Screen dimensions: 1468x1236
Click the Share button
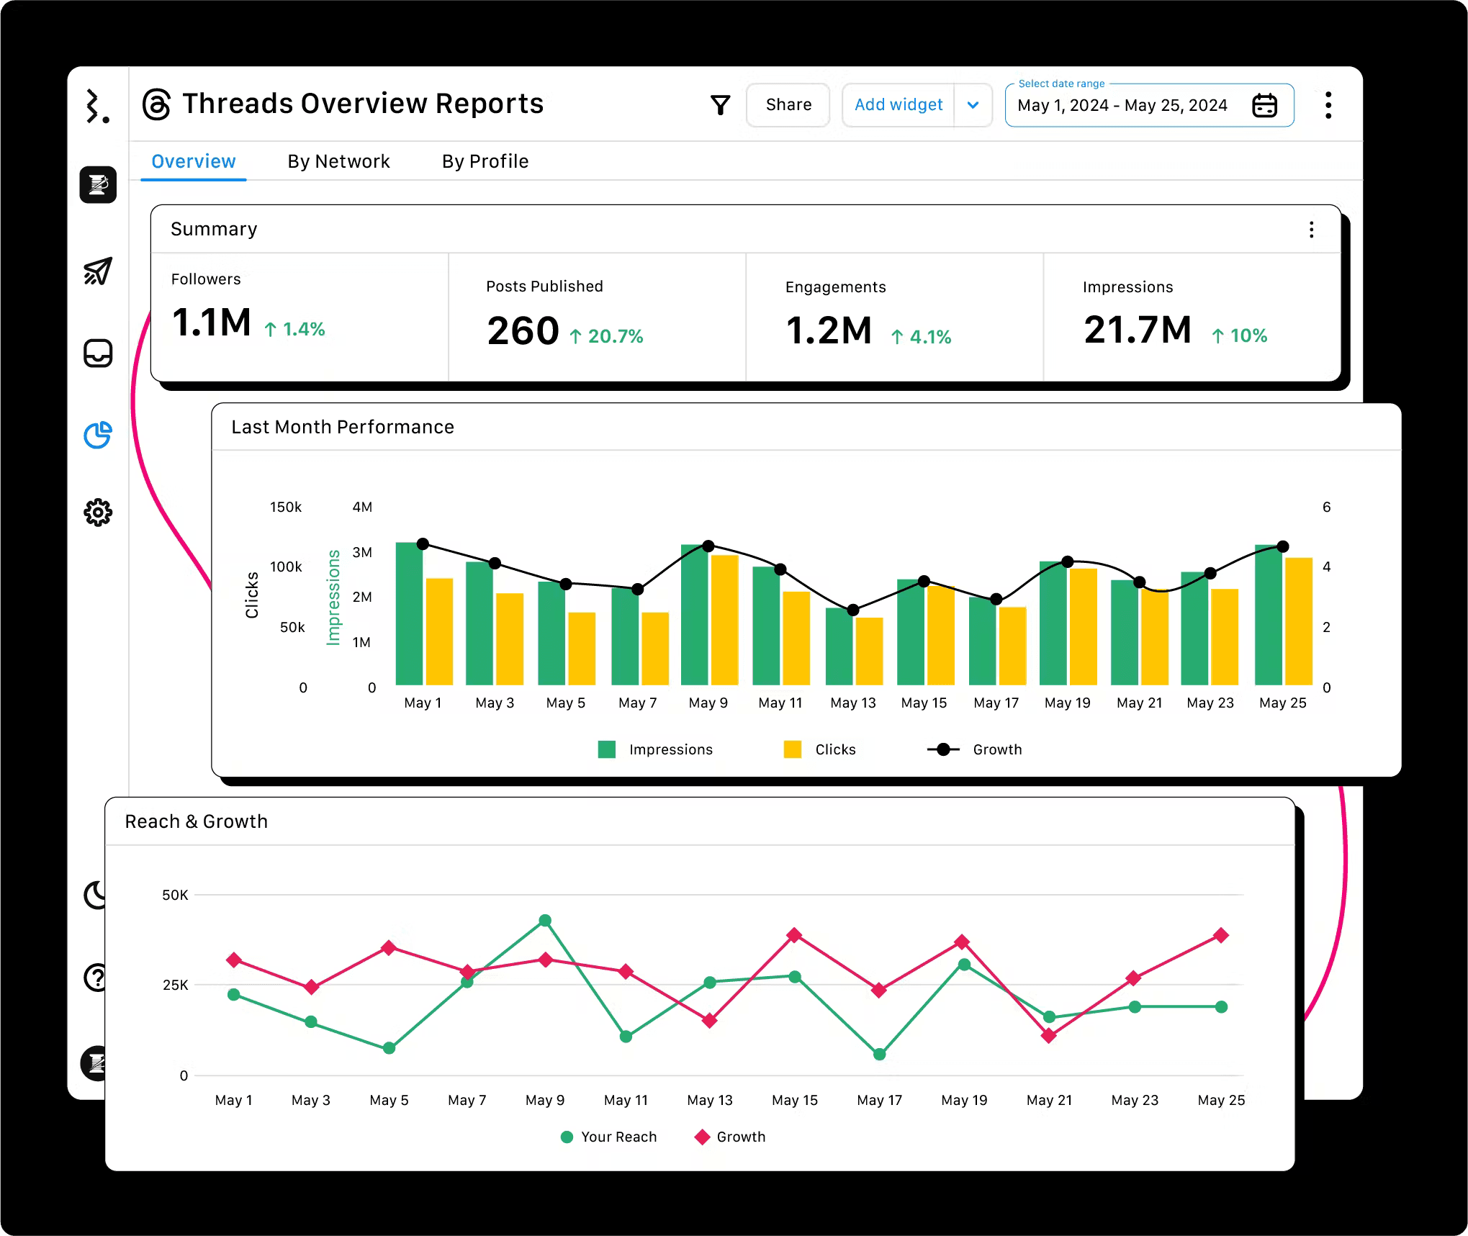788,105
